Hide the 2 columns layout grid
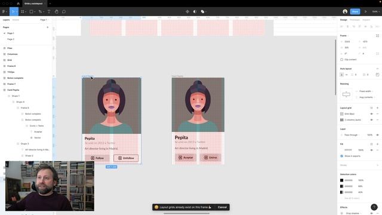Screen dimensions: 382x215 371,120
